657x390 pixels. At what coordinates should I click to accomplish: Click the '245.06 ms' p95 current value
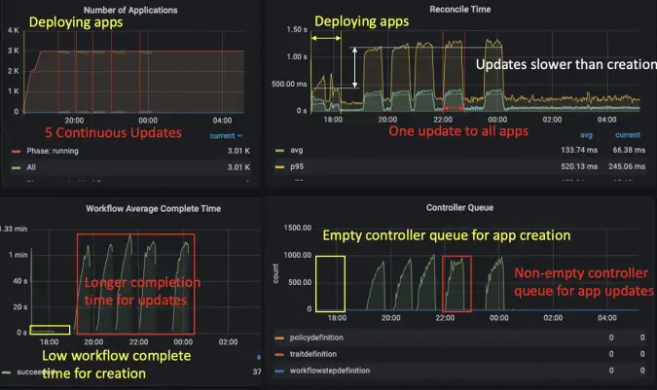point(627,166)
